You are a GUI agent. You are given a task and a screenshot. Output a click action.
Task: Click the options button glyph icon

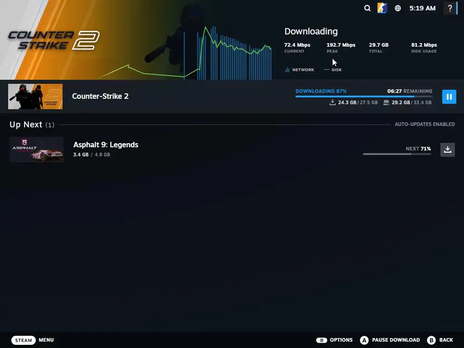click(321, 340)
